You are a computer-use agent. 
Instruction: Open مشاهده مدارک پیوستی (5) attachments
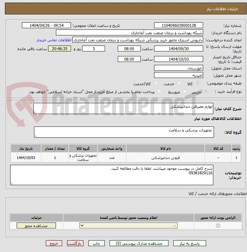pos(139,243)
